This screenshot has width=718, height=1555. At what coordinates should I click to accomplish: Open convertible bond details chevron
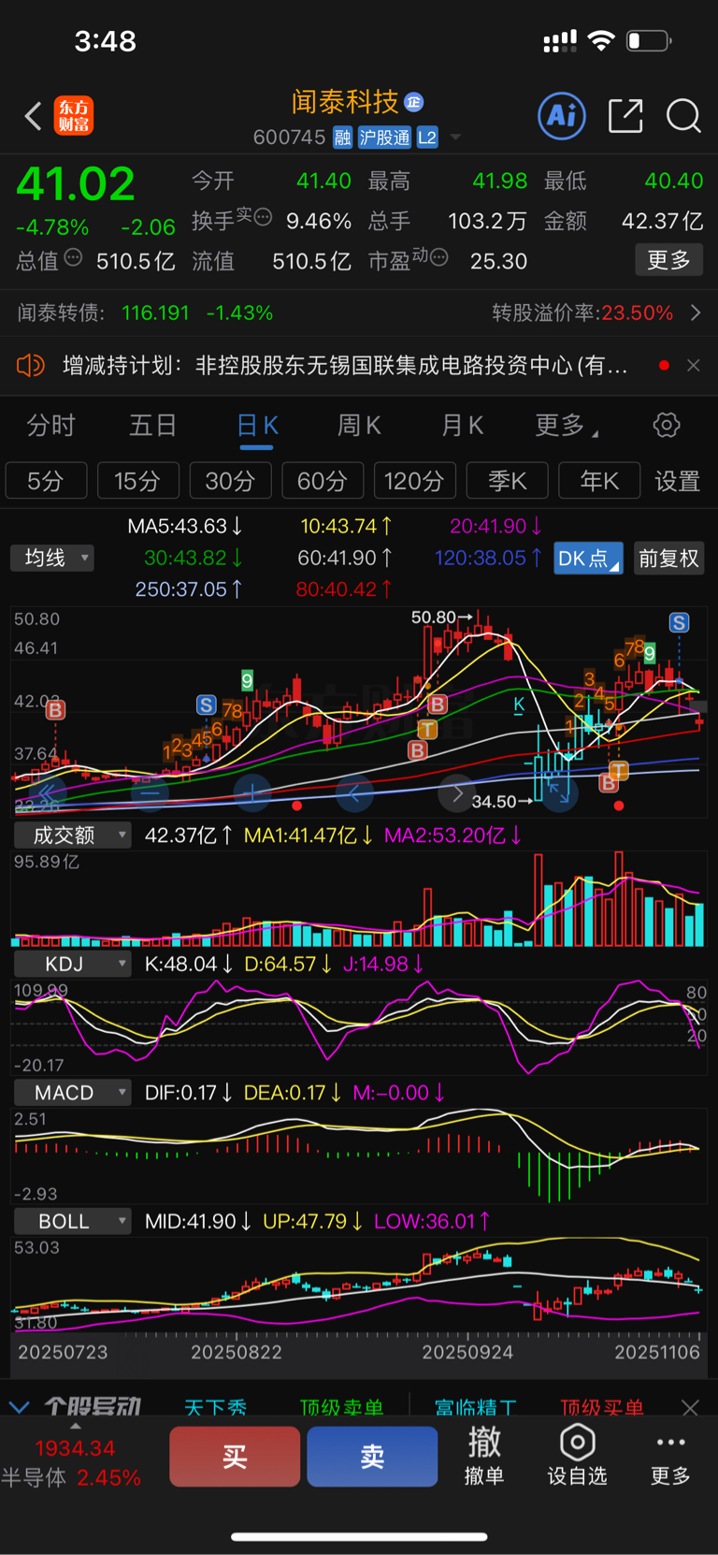tap(695, 312)
